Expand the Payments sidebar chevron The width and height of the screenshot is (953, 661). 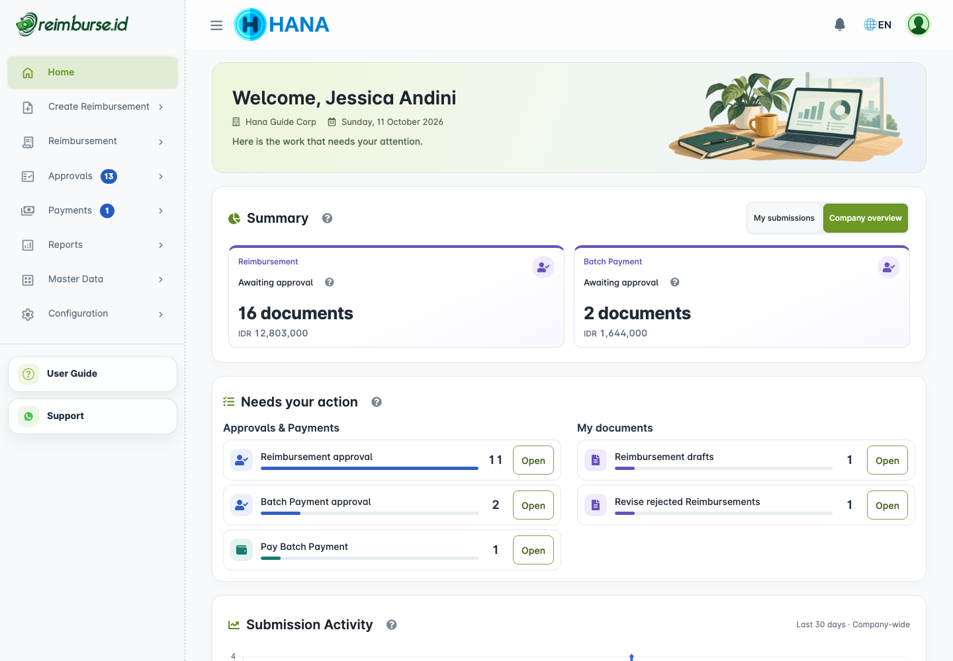pos(161,210)
